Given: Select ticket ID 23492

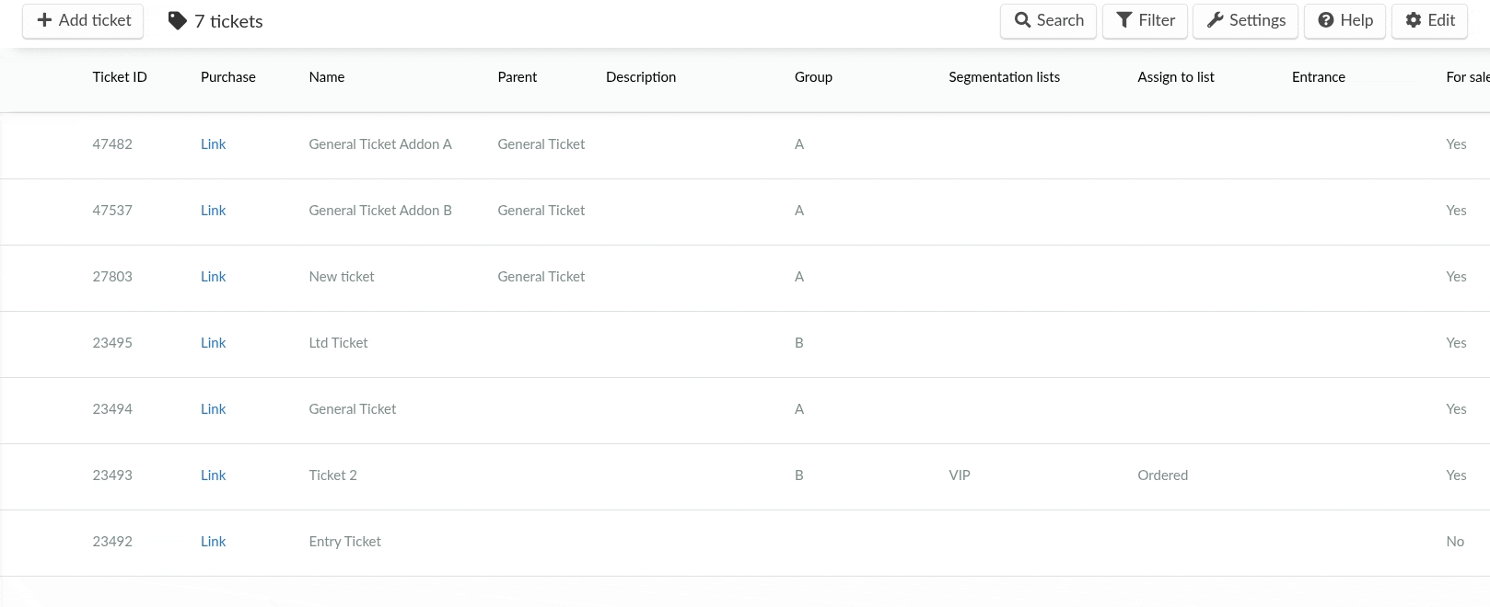Looking at the screenshot, I should pos(112,542).
